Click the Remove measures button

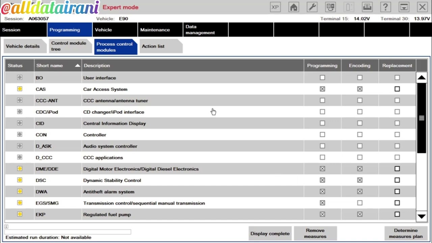point(315,234)
